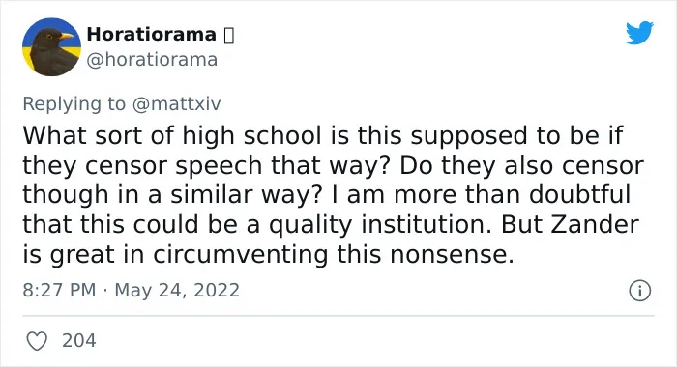Click the emoji placeholder box after Horatiorama
The image size is (677, 367).
pyautogui.click(x=229, y=36)
